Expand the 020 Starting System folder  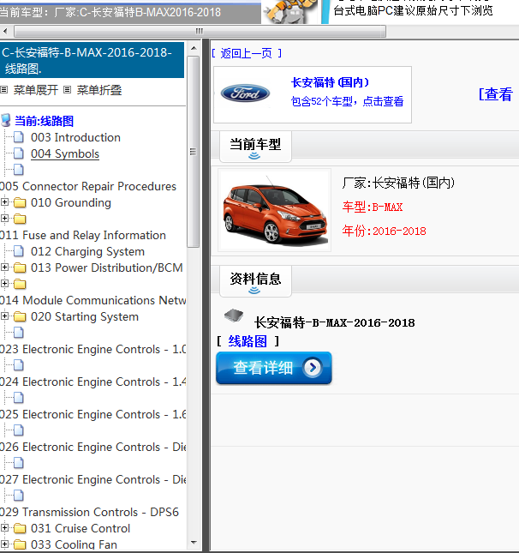(x=4, y=316)
